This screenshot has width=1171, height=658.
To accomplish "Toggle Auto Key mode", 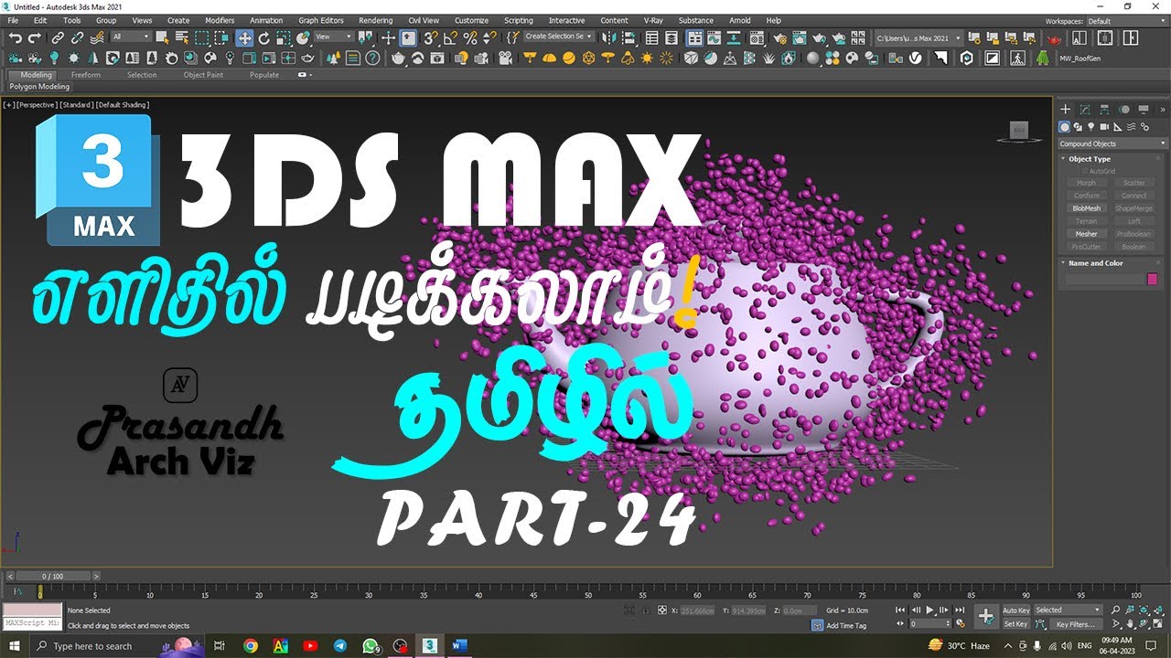I will pos(1015,610).
